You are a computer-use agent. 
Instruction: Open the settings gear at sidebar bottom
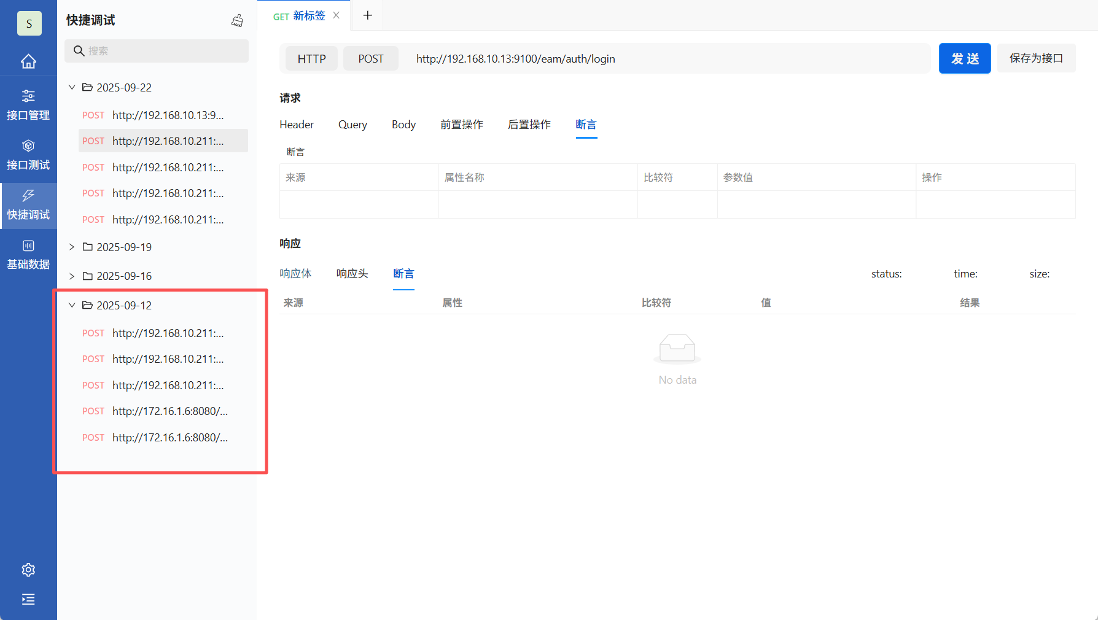point(28,570)
